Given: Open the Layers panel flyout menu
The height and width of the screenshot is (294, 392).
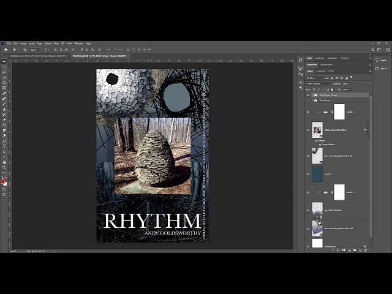Looking at the screenshot, I should [x=370, y=71].
